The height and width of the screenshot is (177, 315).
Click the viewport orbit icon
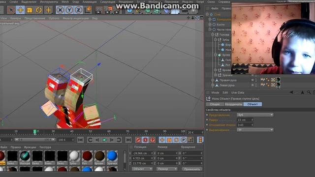pos(197,18)
